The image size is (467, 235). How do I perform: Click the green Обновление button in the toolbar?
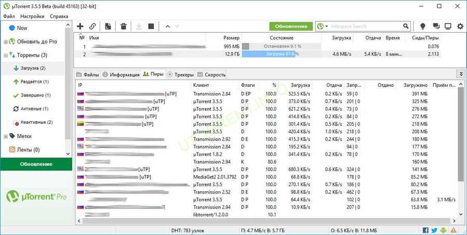(291, 26)
